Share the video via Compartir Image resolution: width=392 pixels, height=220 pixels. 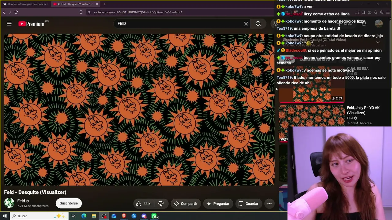[x=185, y=204]
